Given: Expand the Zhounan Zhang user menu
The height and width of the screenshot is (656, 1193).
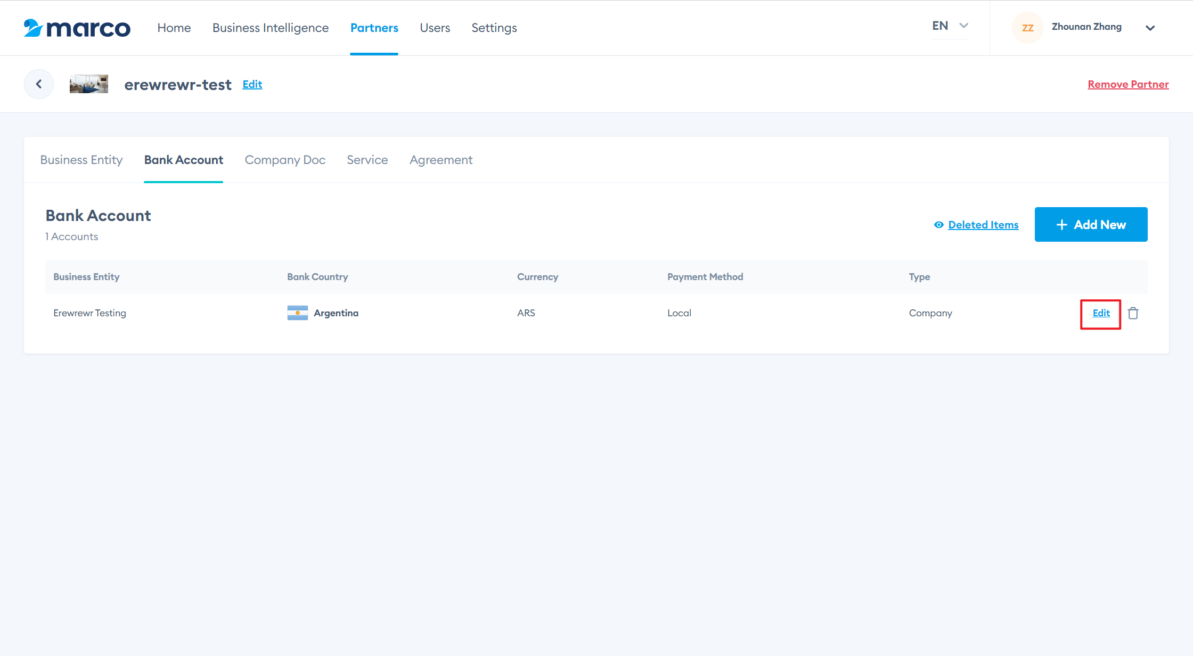Looking at the screenshot, I should (x=1150, y=28).
